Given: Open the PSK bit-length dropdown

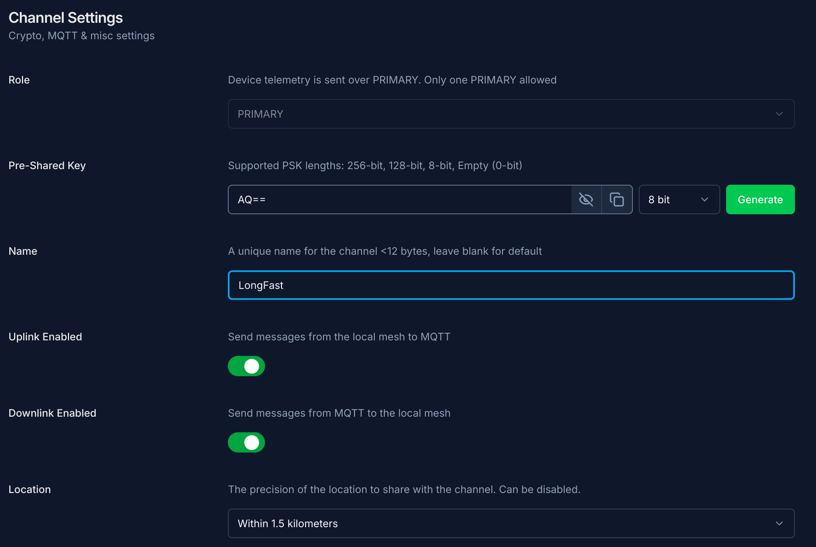Looking at the screenshot, I should 679,199.
